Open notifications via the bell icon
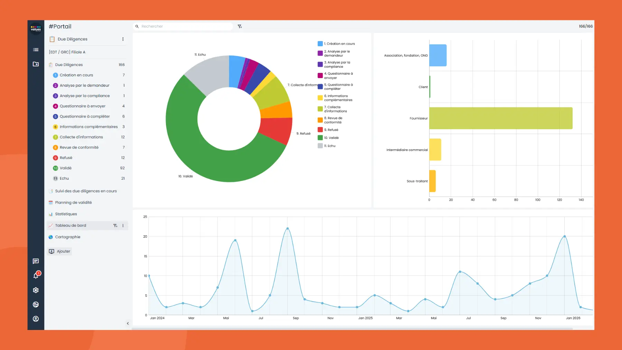Viewport: 622px width, 350px height. tap(36, 275)
